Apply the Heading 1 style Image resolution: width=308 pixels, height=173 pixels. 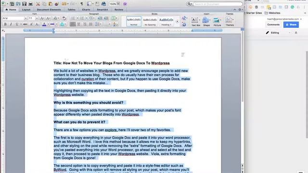(x=166, y=22)
